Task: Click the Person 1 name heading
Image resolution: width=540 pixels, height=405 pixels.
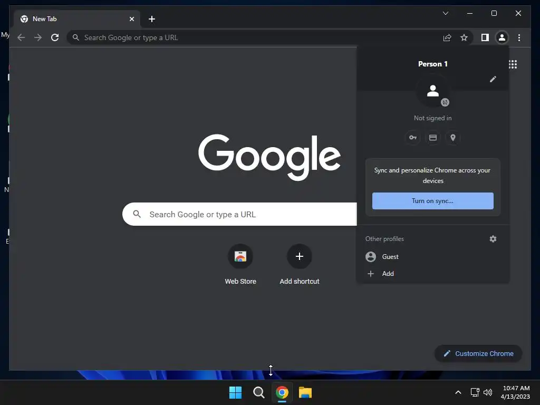Action: pyautogui.click(x=432, y=64)
